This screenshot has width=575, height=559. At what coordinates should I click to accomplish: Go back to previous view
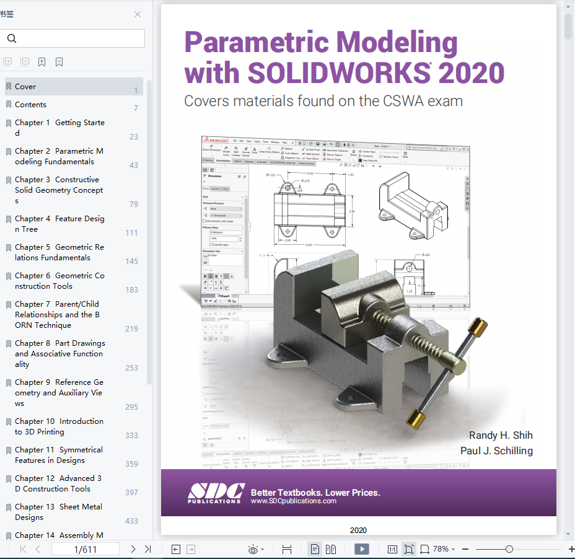(176, 549)
